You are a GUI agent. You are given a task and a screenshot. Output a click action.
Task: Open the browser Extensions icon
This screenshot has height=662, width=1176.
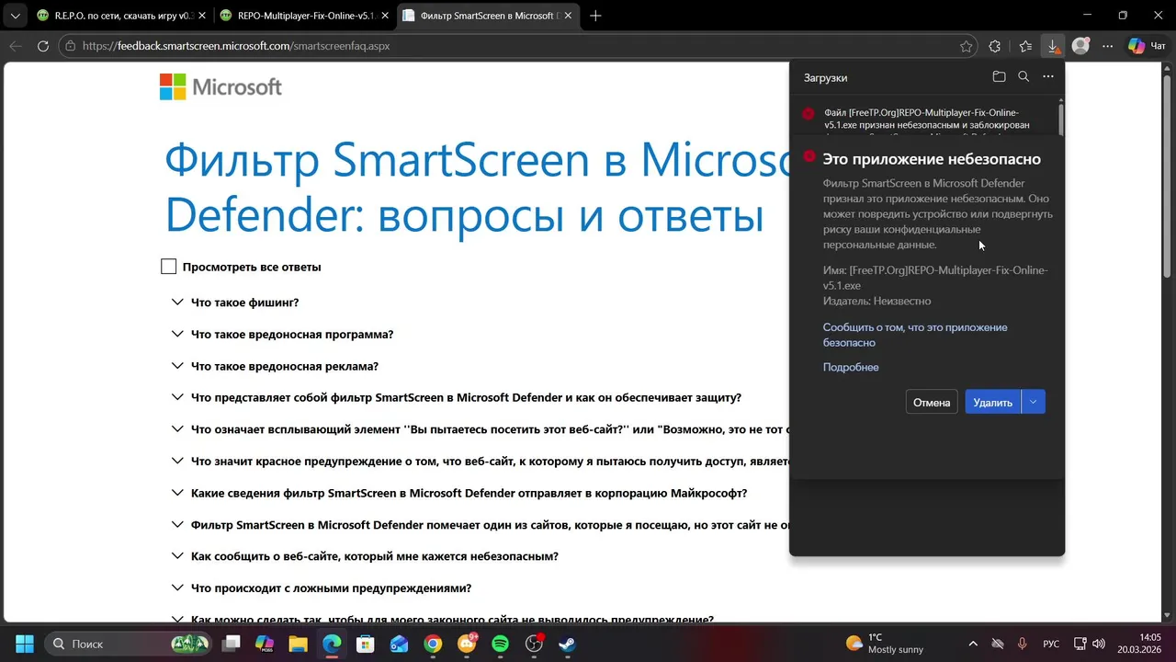point(995,46)
